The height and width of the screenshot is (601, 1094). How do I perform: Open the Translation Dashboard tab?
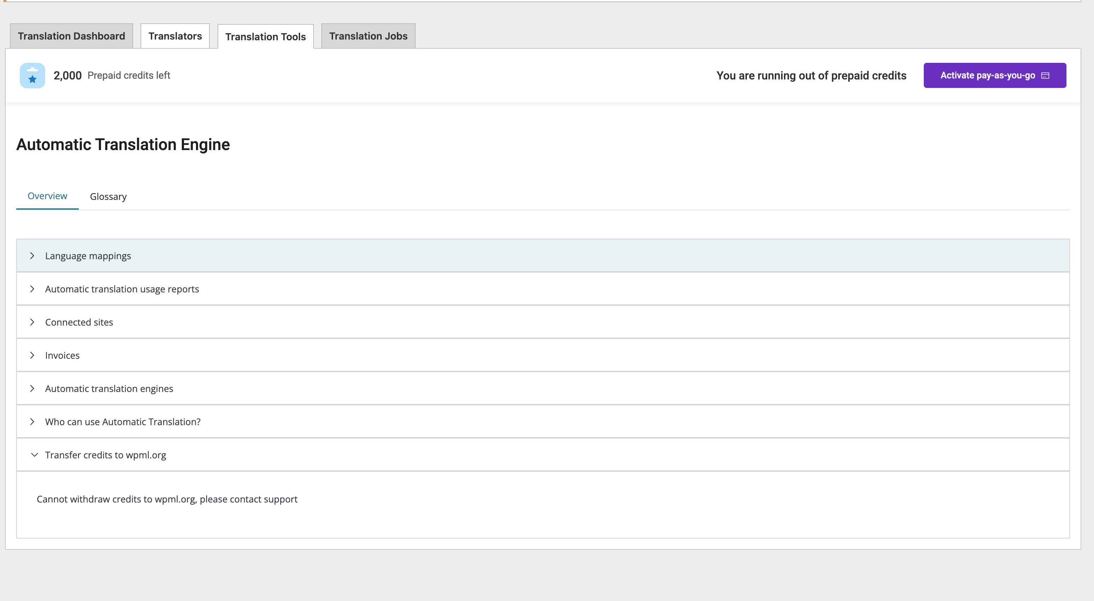(x=71, y=36)
